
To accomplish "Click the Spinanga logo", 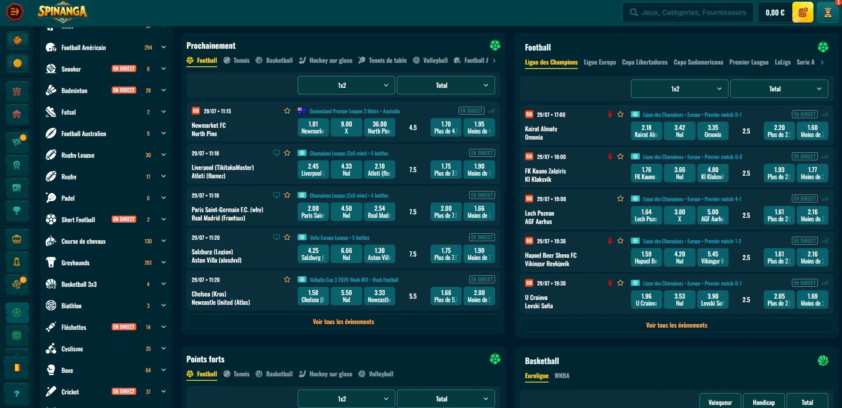I will point(62,12).
